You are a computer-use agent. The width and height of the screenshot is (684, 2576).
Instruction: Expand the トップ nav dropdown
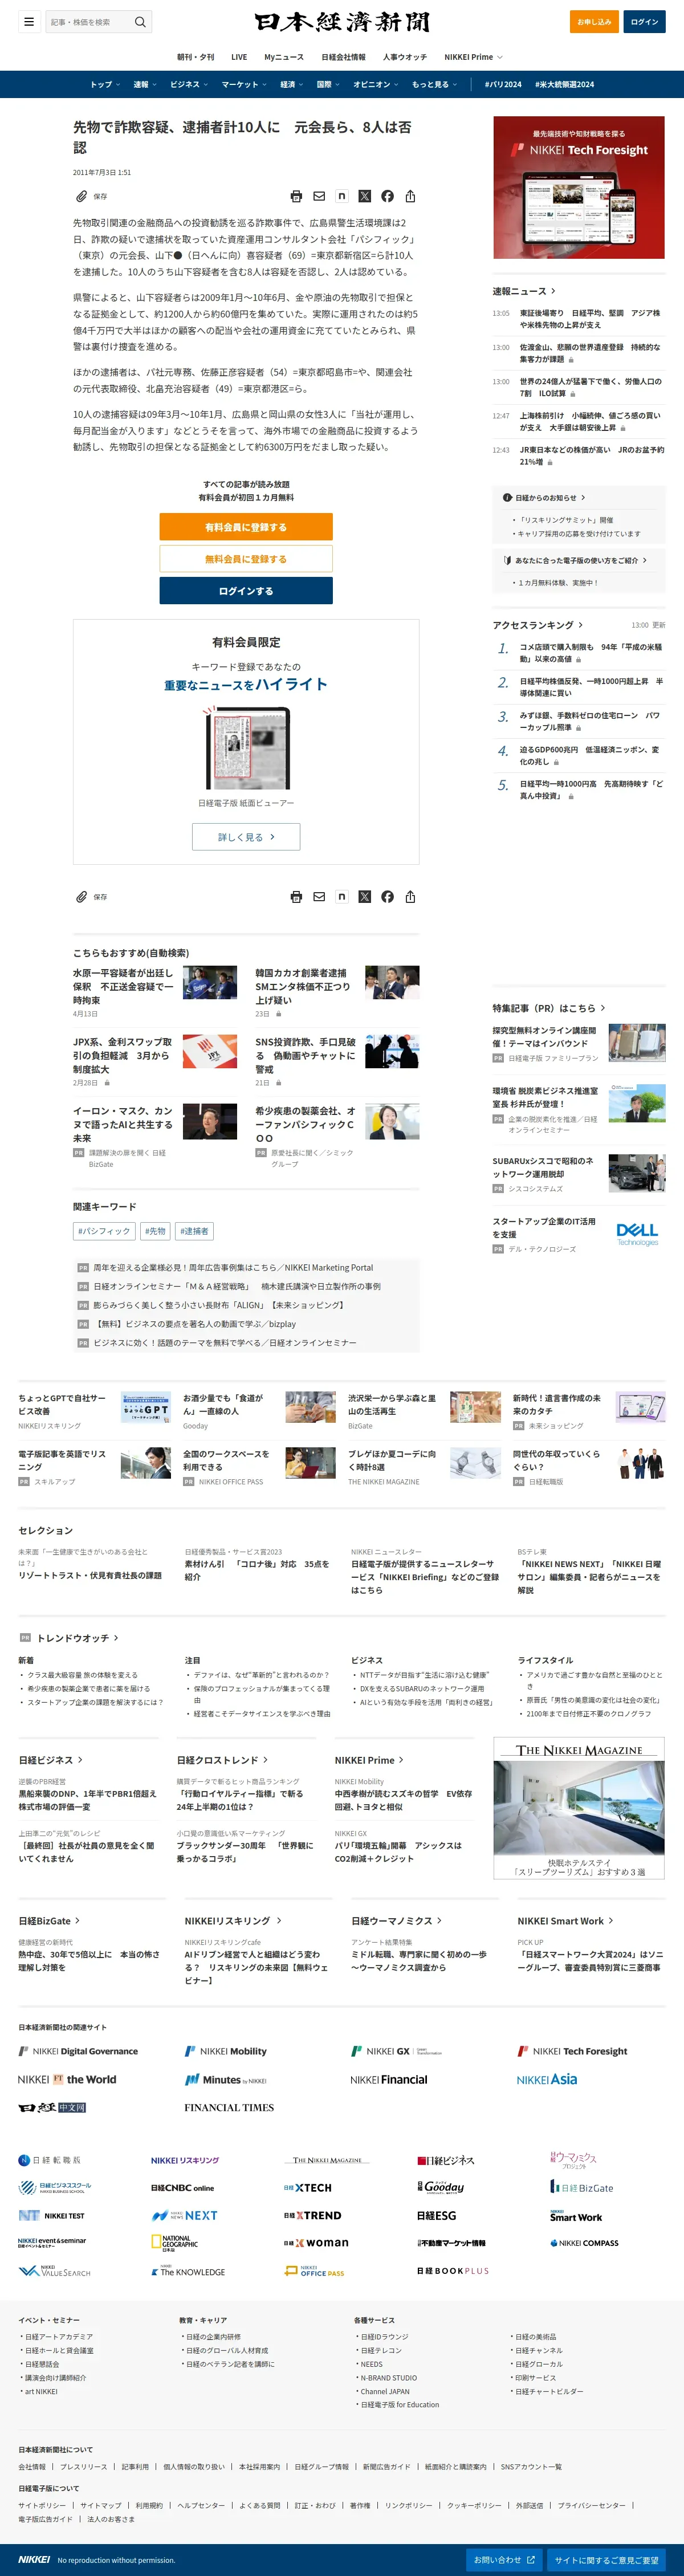click(105, 84)
